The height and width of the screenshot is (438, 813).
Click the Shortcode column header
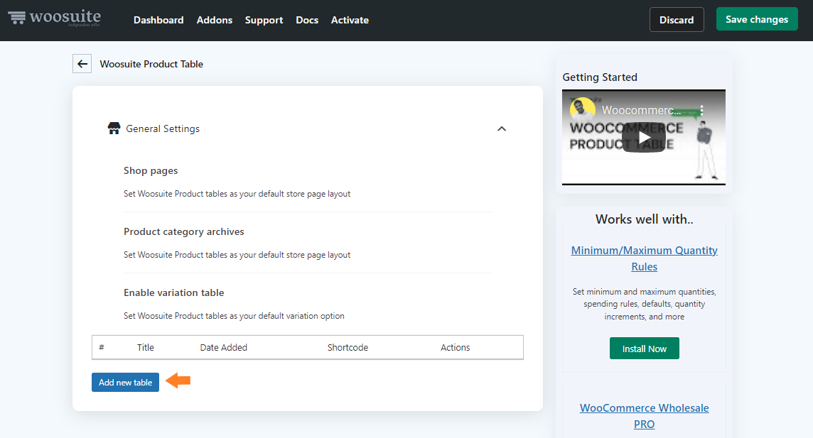(348, 347)
